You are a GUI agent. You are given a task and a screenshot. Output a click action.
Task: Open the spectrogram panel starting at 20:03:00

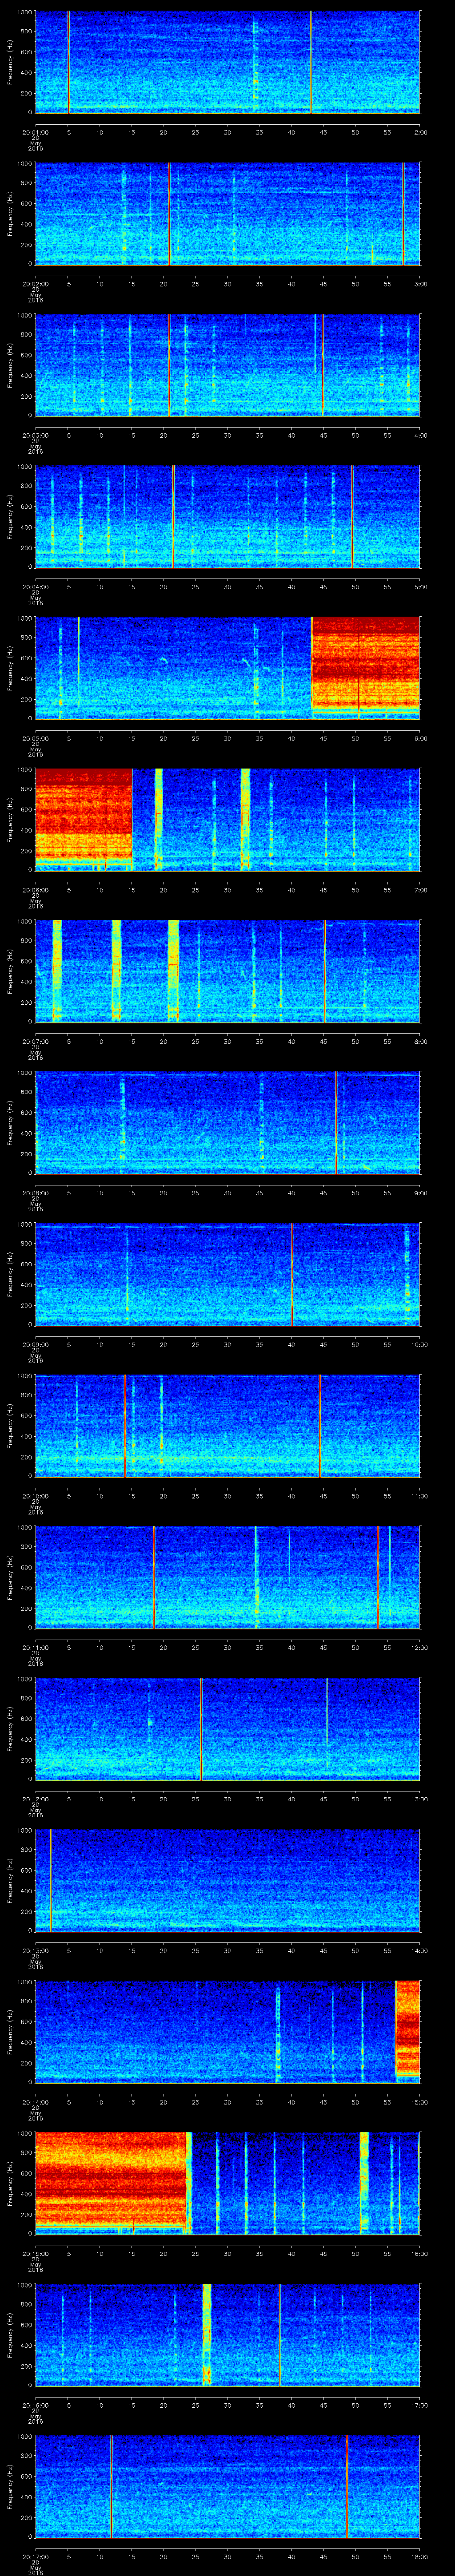pos(228,364)
